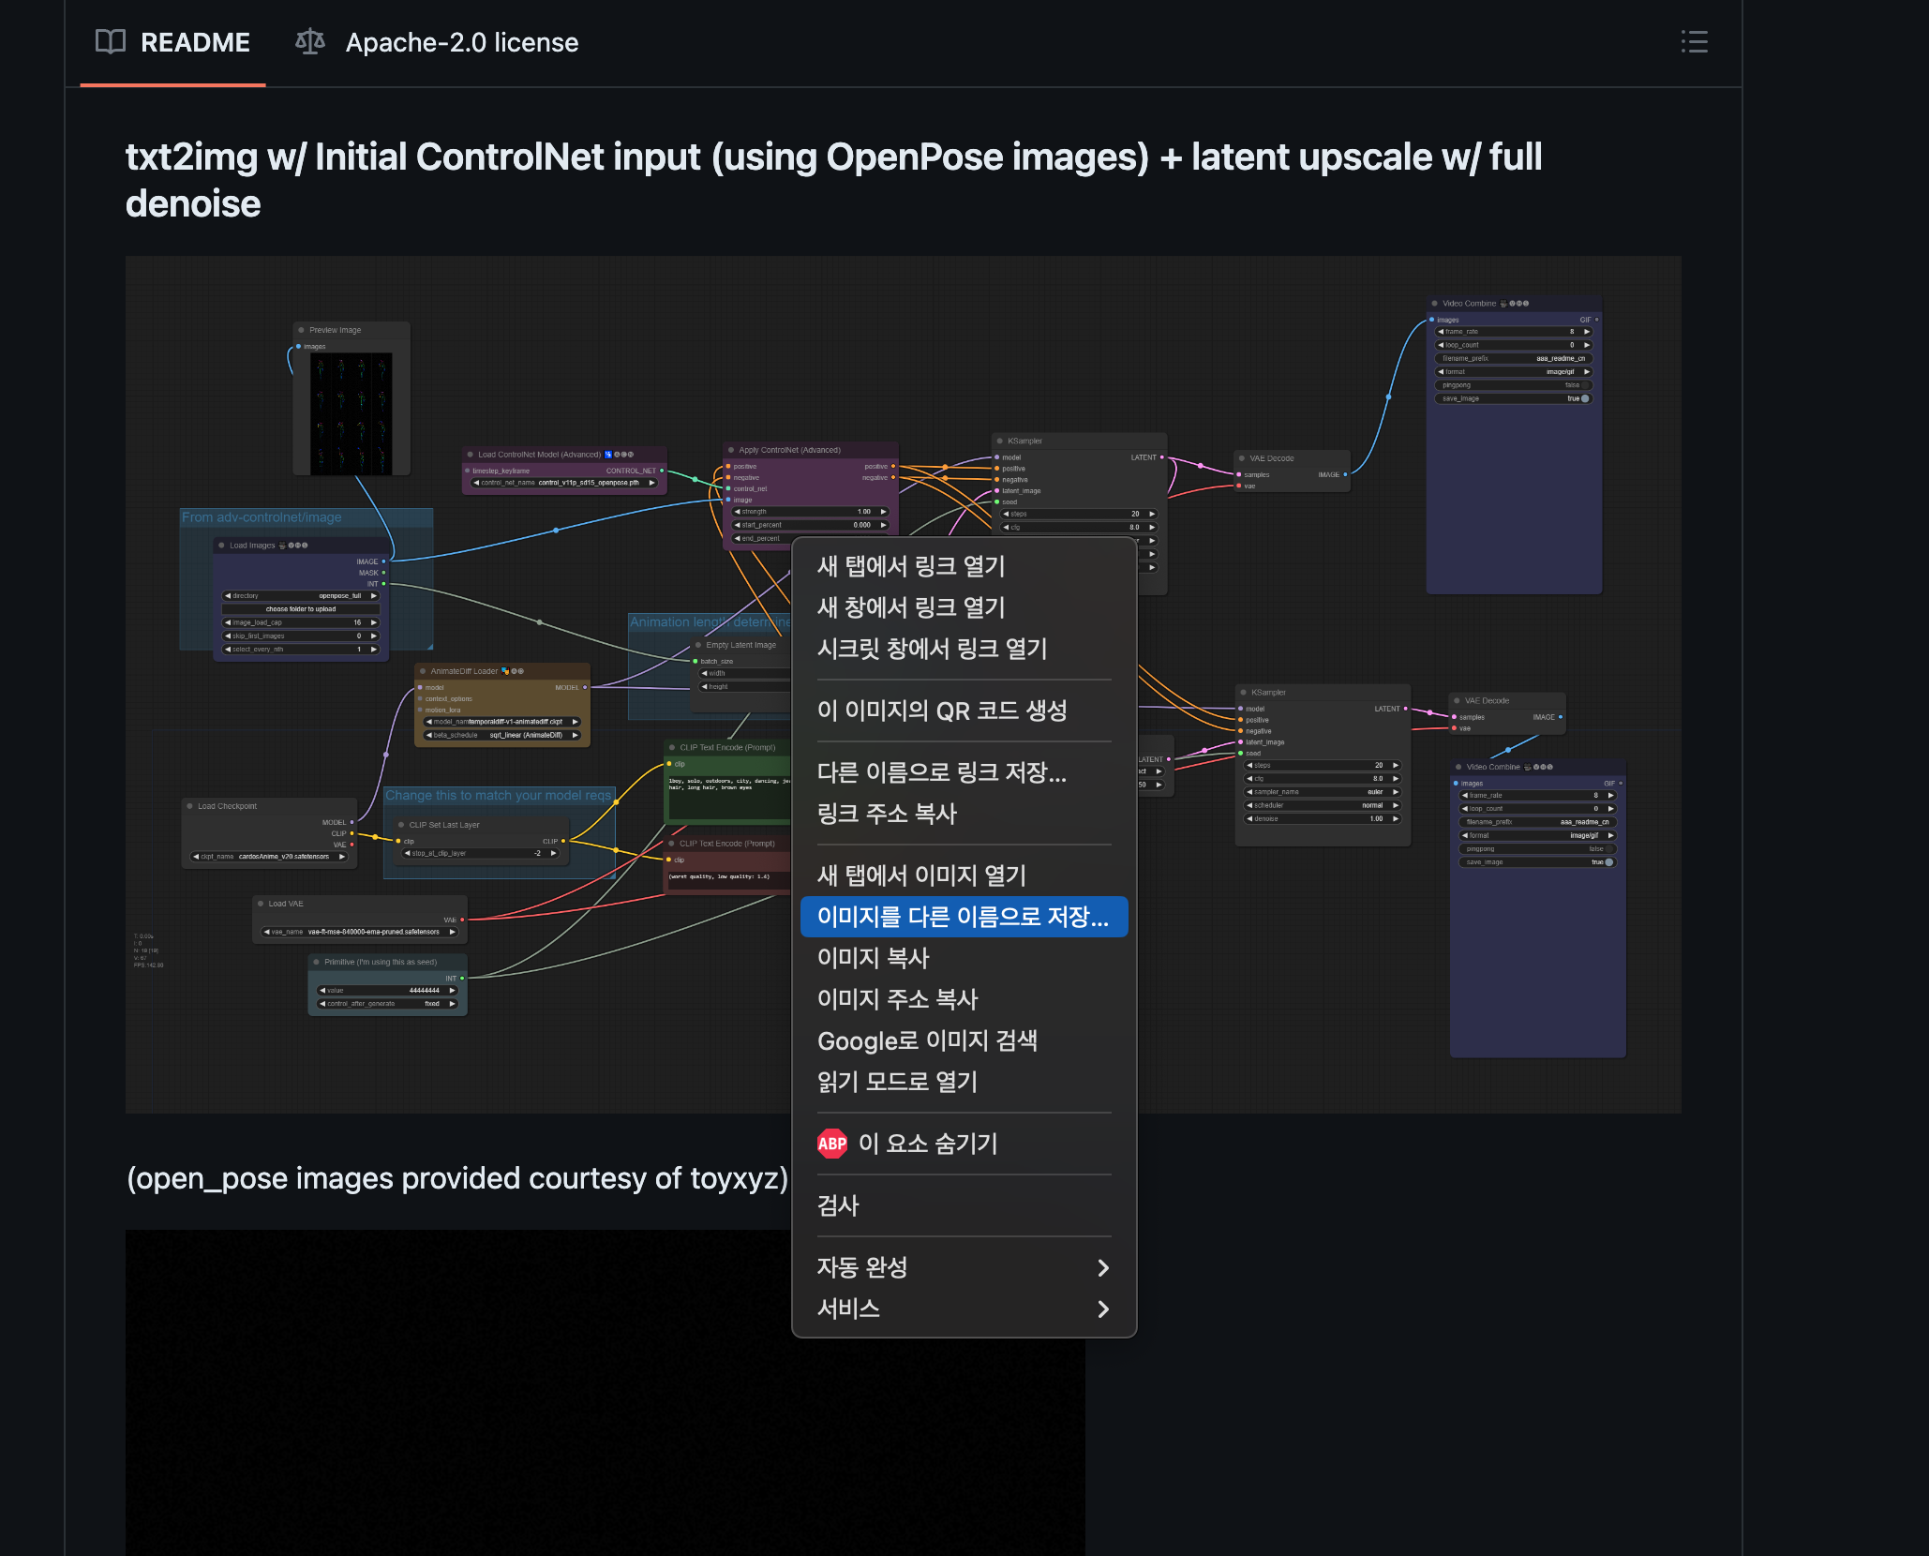The width and height of the screenshot is (1929, 1556).
Task: Expand the 자동 완성 submenu
Action: pos(862,1268)
